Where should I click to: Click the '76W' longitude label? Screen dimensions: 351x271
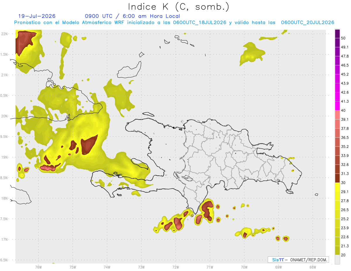tap(38, 267)
